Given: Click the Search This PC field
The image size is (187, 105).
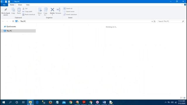Looking at the screenshot, I should tap(171, 21).
